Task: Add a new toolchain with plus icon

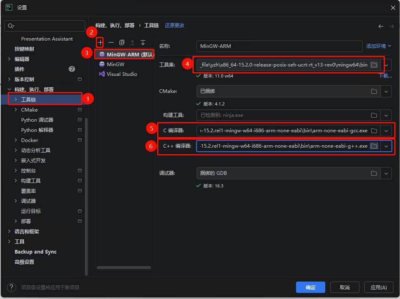Action: tap(100, 43)
